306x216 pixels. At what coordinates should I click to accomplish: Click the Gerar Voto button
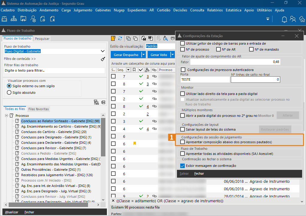[x=159, y=55]
